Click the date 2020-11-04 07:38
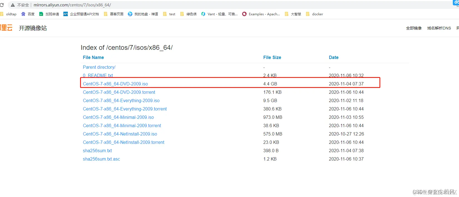The height and width of the screenshot is (197, 459). pos(346,151)
